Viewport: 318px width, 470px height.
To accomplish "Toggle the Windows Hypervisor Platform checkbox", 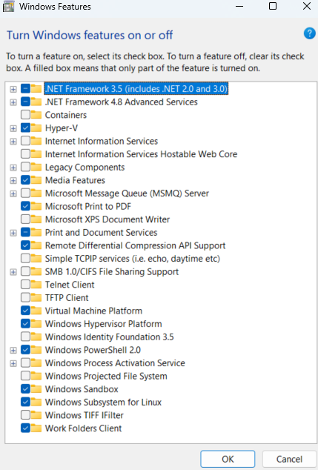I will tap(25, 324).
